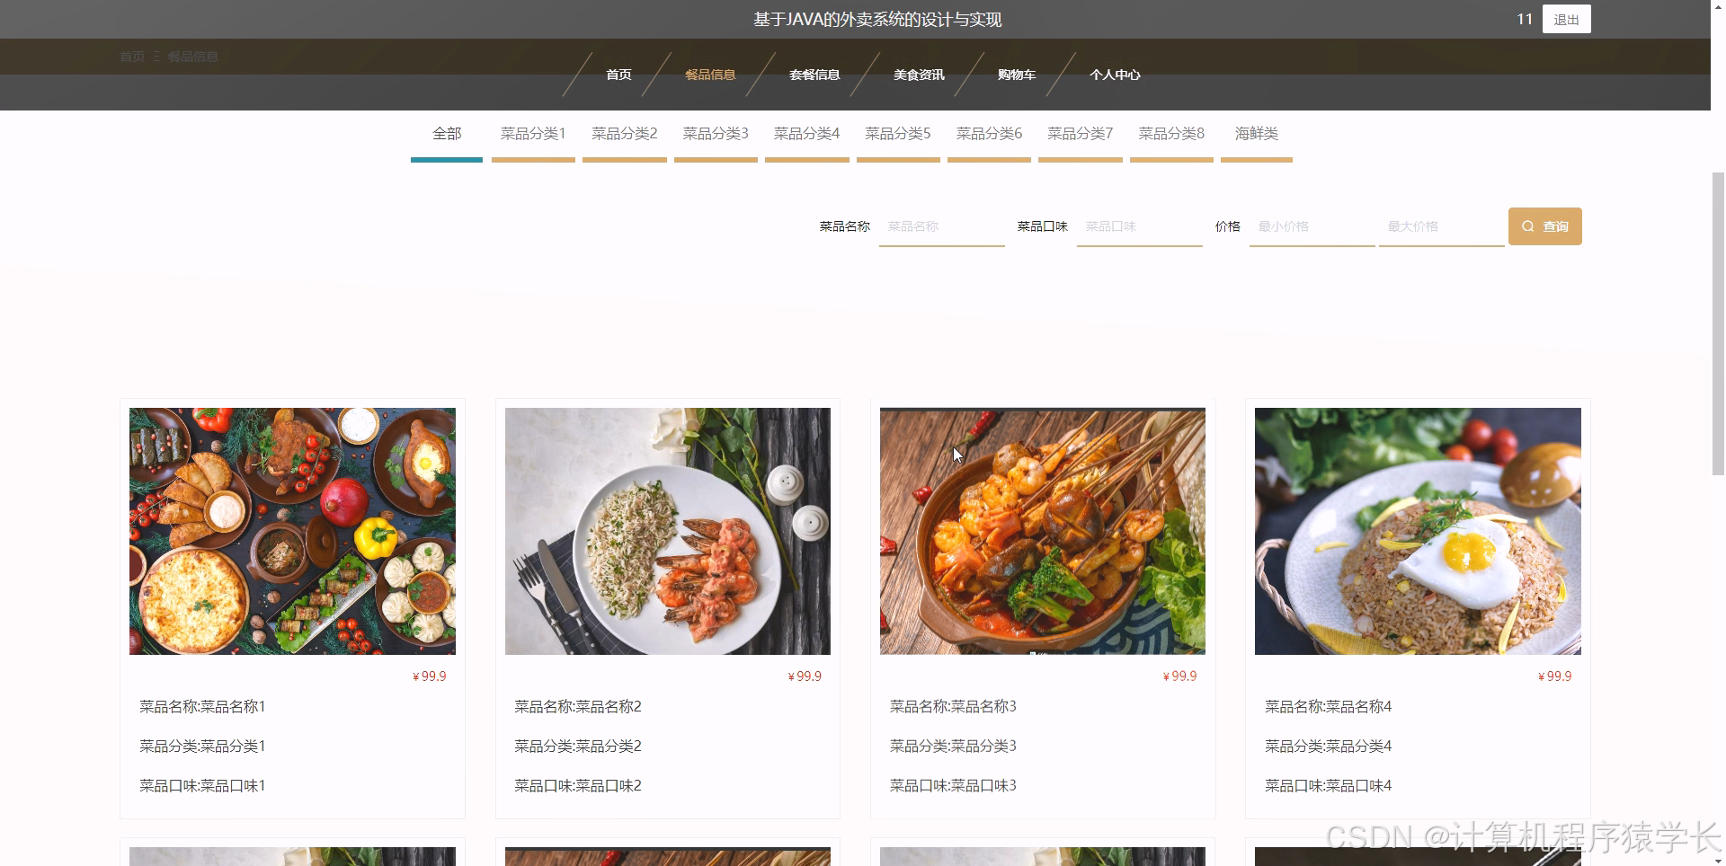The image size is (1726, 866).
Task: Click the text 菜品口味:菜品口味3
Action: click(x=953, y=786)
